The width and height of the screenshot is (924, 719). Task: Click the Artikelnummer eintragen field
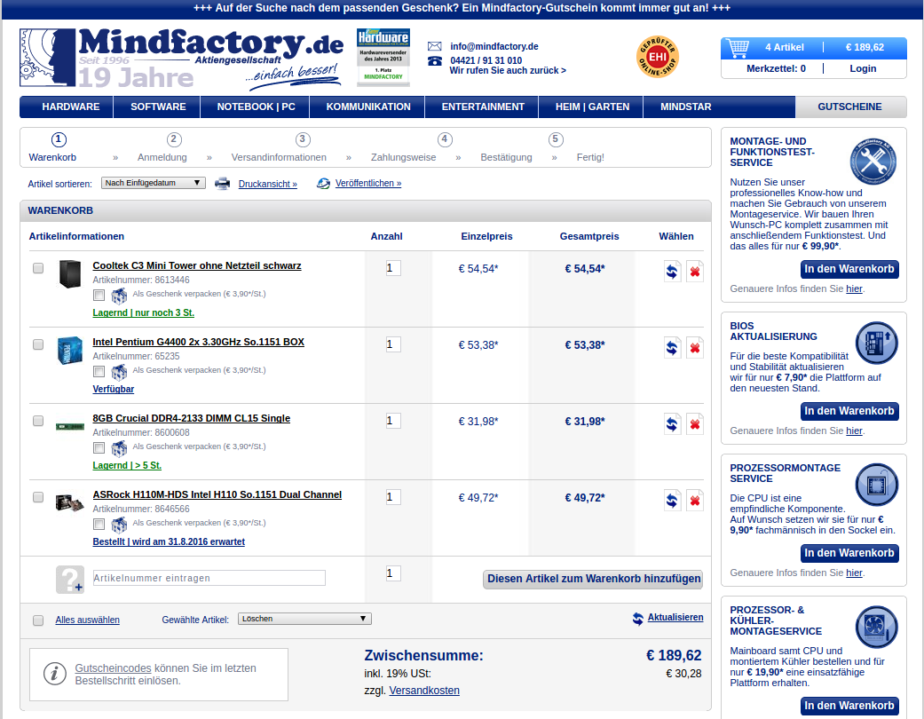pos(209,578)
